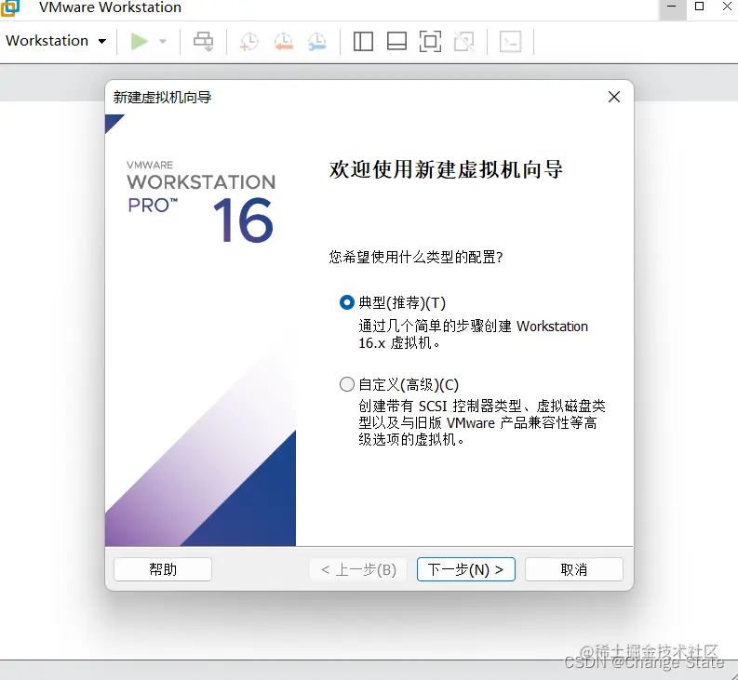Click the 典型(推荐)(T) label text

[402, 302]
